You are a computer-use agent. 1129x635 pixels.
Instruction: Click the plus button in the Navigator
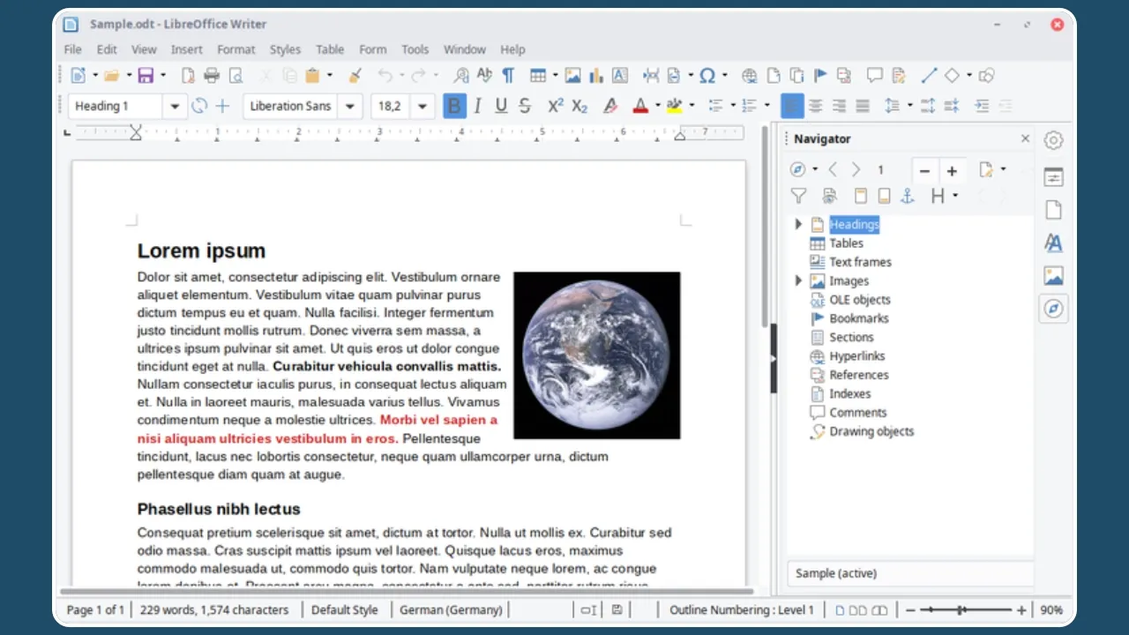pyautogui.click(x=952, y=170)
